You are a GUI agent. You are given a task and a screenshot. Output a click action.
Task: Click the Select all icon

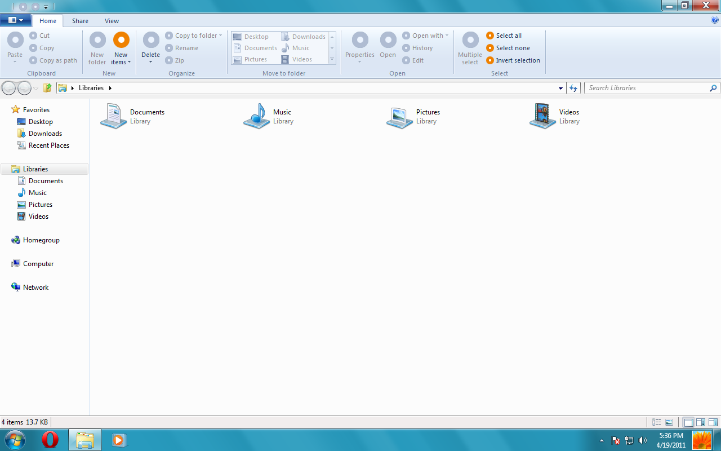tap(490, 36)
